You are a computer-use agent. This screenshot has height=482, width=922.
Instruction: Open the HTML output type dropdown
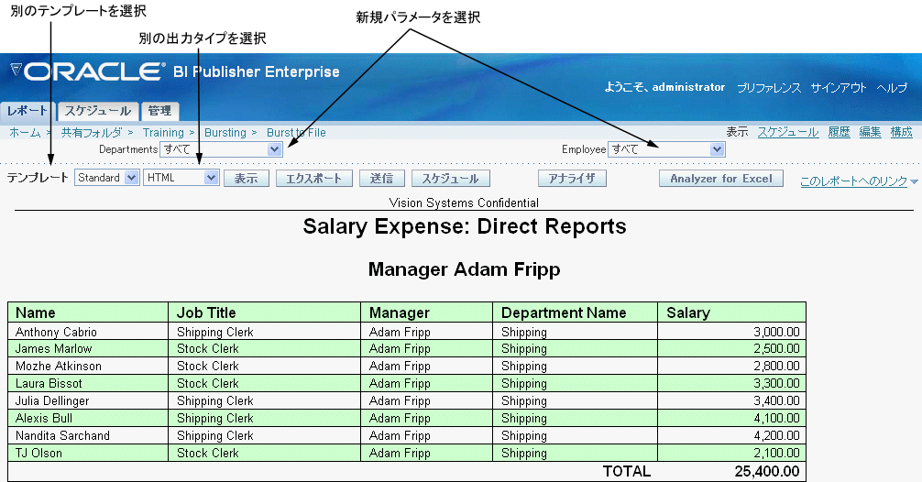click(181, 178)
